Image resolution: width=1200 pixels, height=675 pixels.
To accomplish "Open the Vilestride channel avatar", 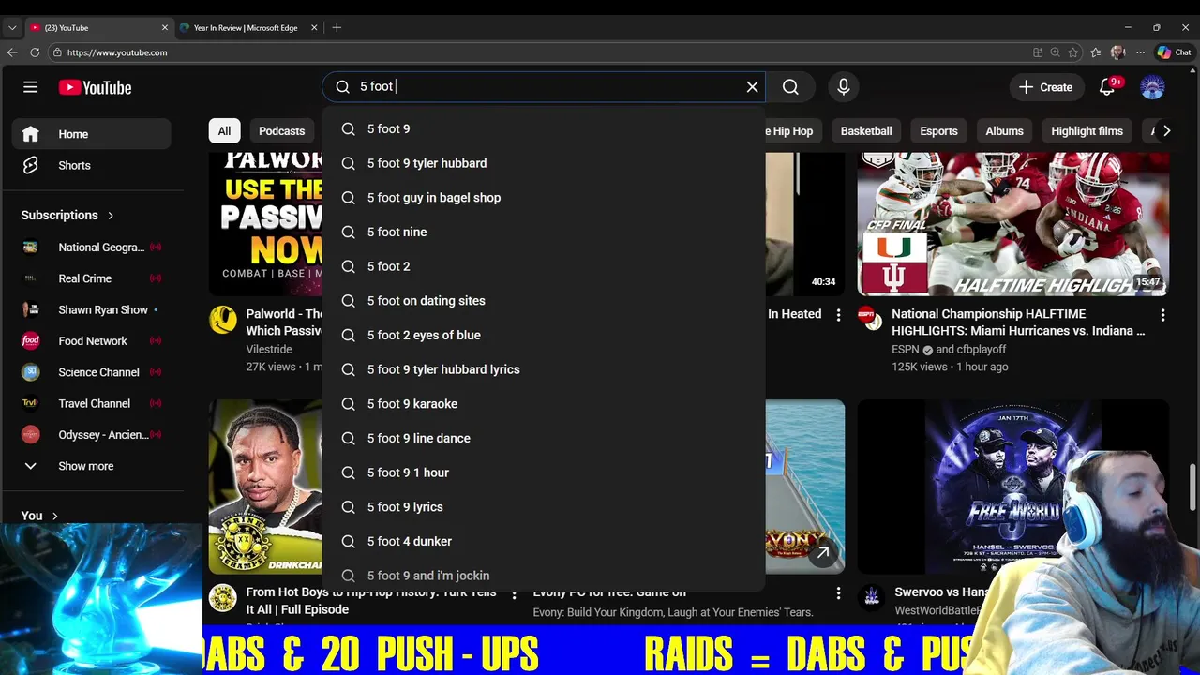I will 223,320.
